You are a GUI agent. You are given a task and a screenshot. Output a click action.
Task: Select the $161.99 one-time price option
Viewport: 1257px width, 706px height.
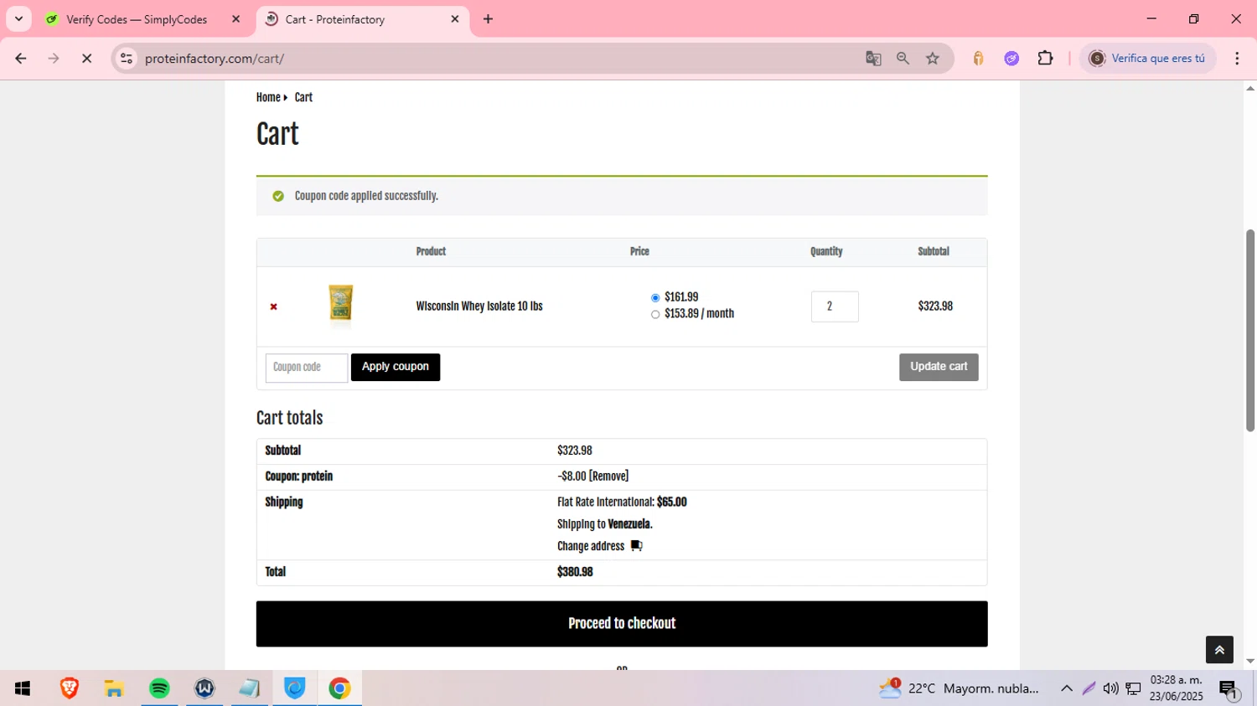pyautogui.click(x=655, y=298)
